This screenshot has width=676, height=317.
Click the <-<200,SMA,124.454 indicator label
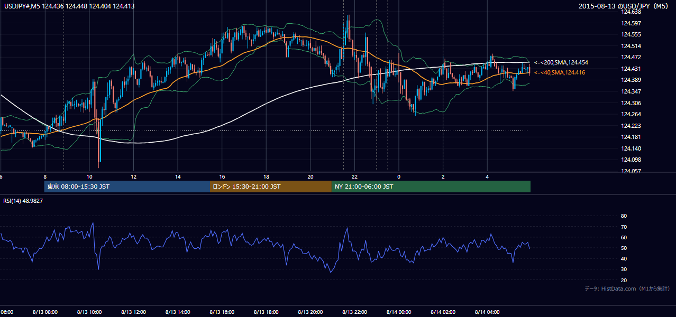[x=561, y=62]
